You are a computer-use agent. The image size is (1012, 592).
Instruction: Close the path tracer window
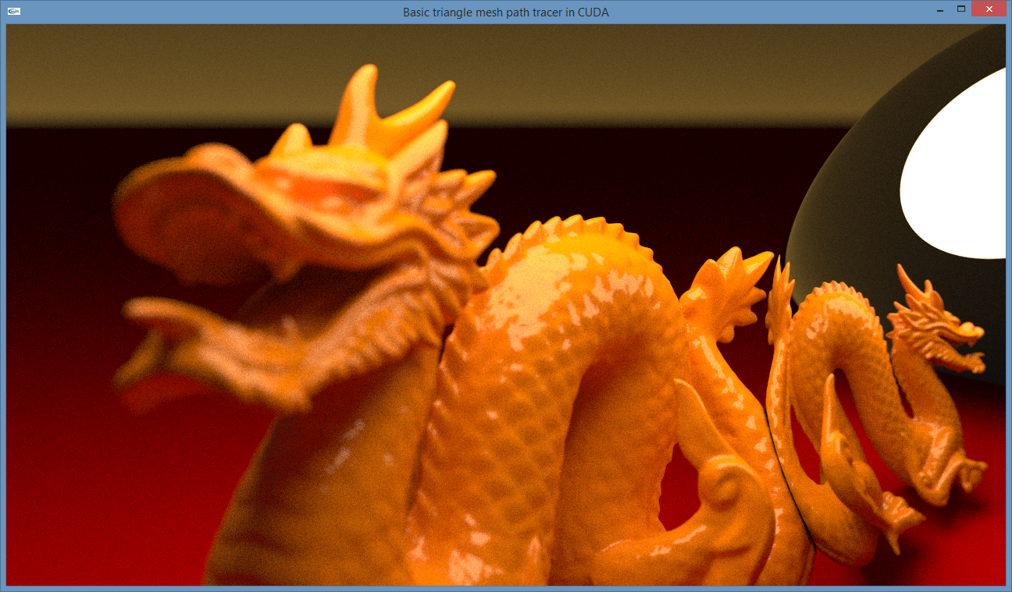pos(989,9)
